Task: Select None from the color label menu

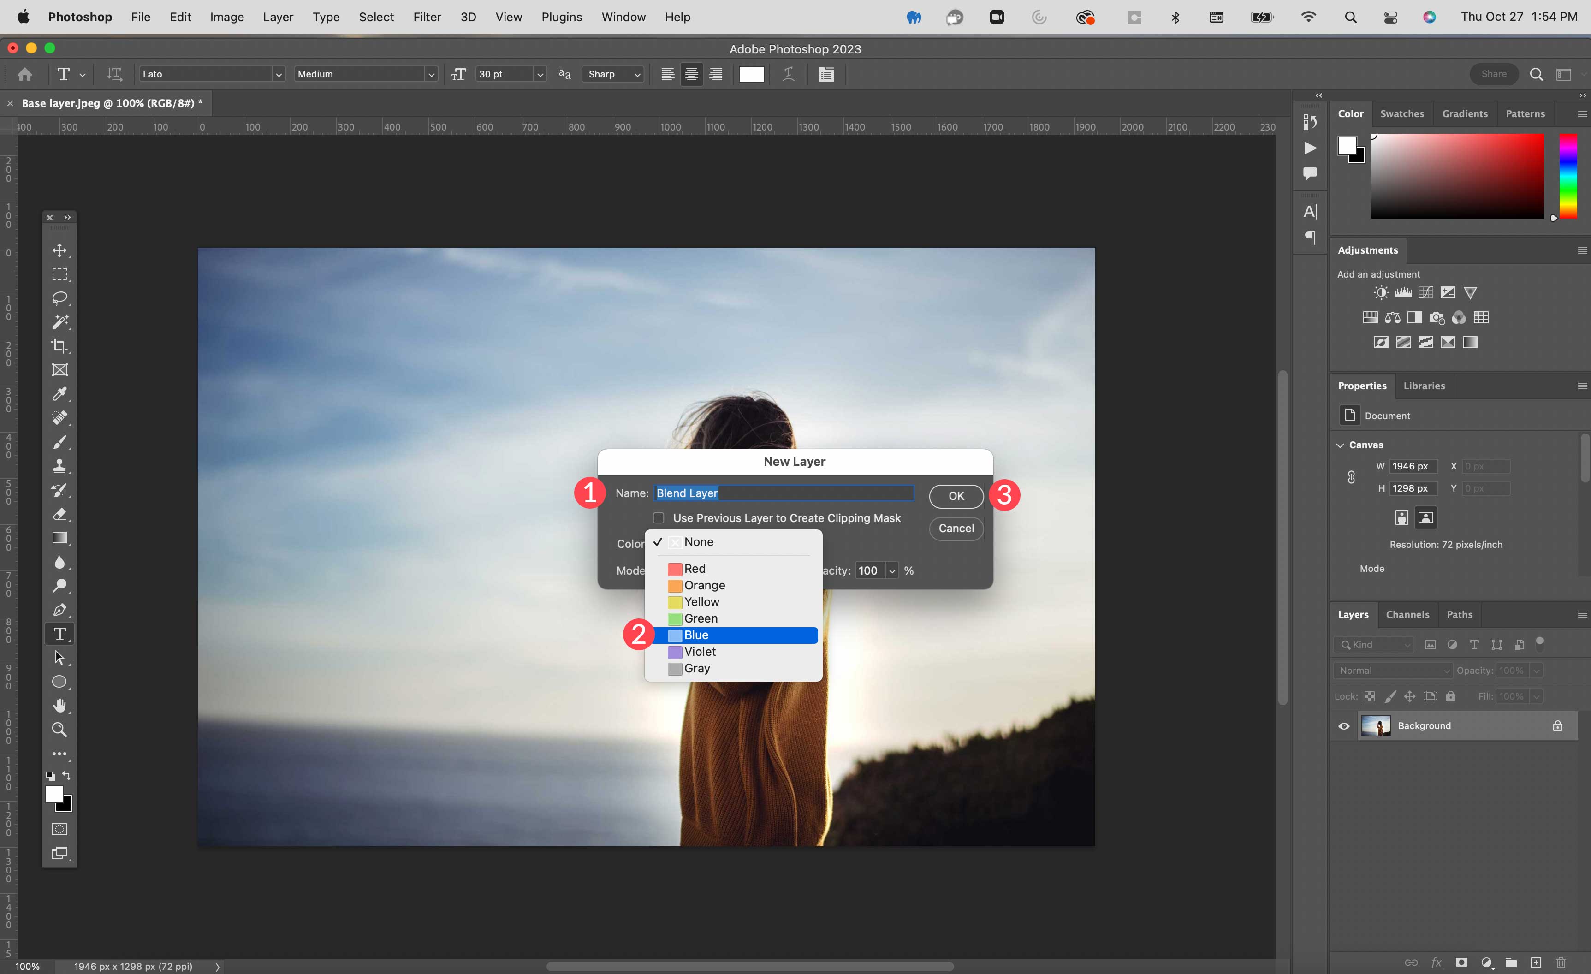Action: point(698,541)
